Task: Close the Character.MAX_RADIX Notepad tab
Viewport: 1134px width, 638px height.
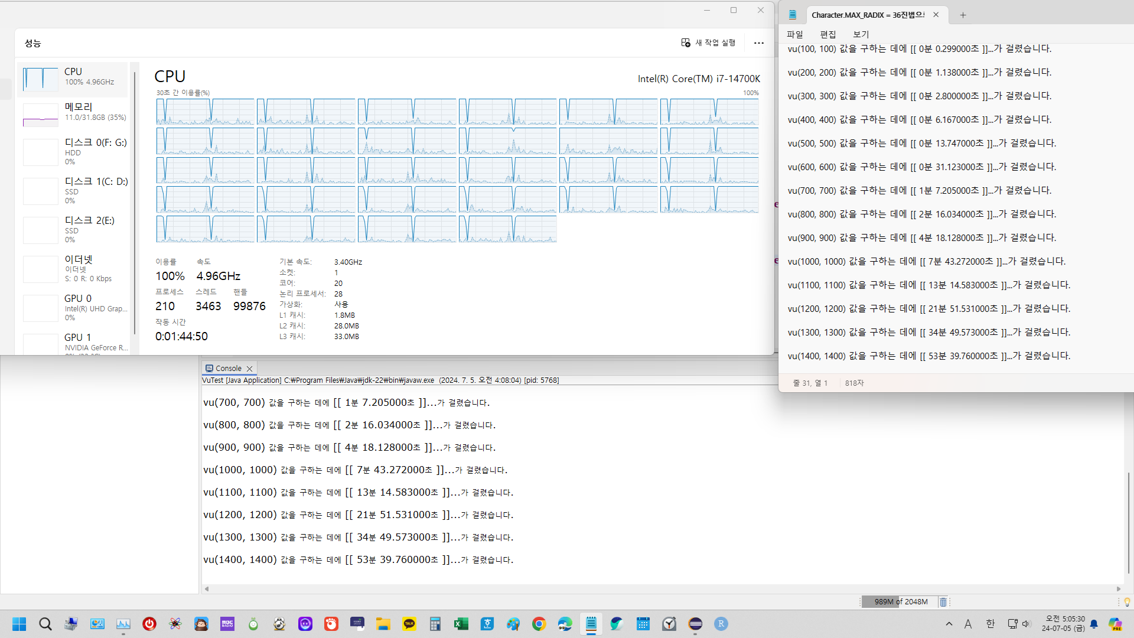Action: point(936,15)
